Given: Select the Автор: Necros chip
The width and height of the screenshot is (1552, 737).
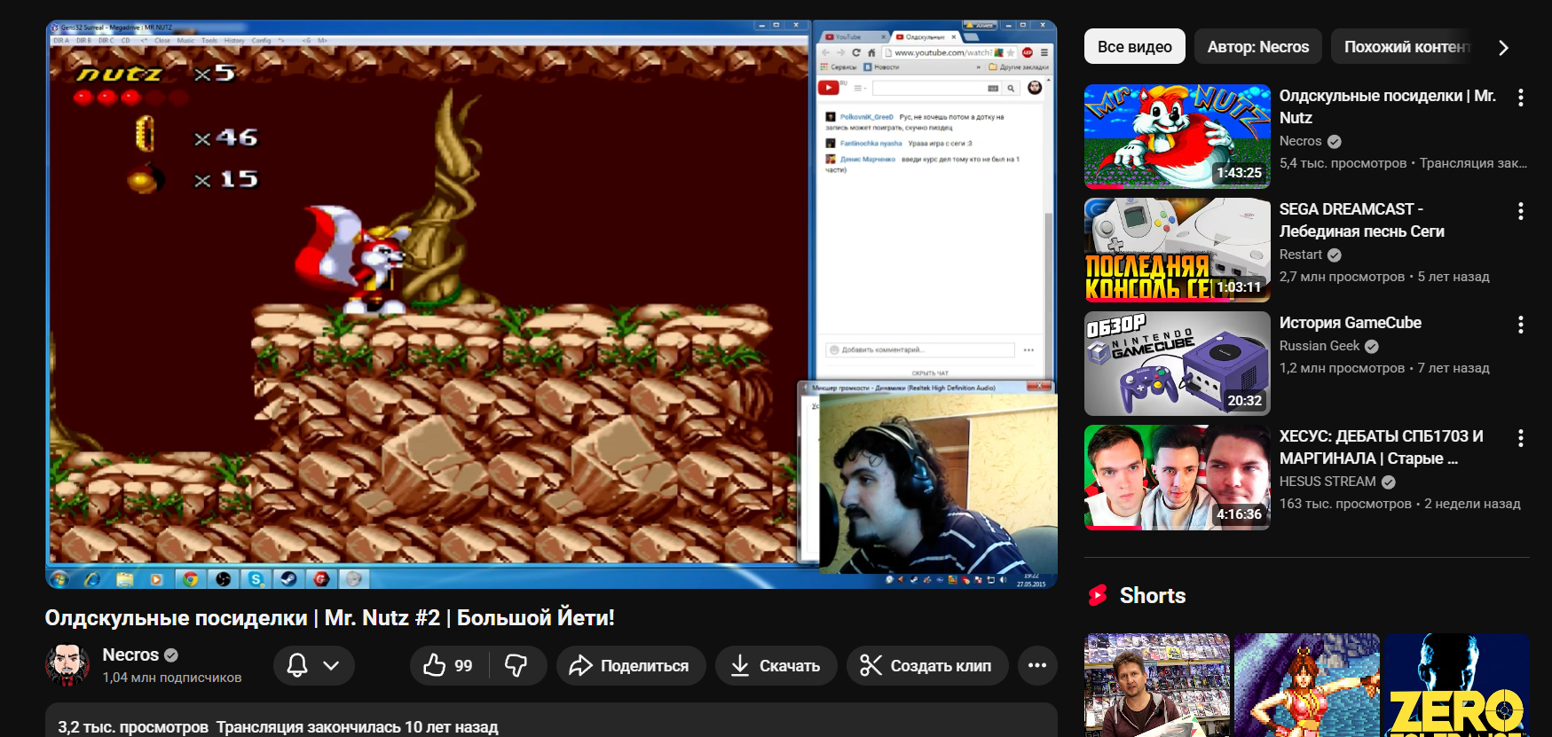Looking at the screenshot, I should pyautogui.click(x=1258, y=47).
